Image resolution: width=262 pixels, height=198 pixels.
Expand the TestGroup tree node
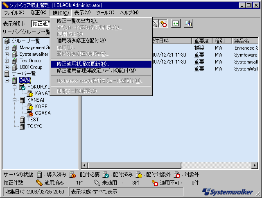(7, 61)
